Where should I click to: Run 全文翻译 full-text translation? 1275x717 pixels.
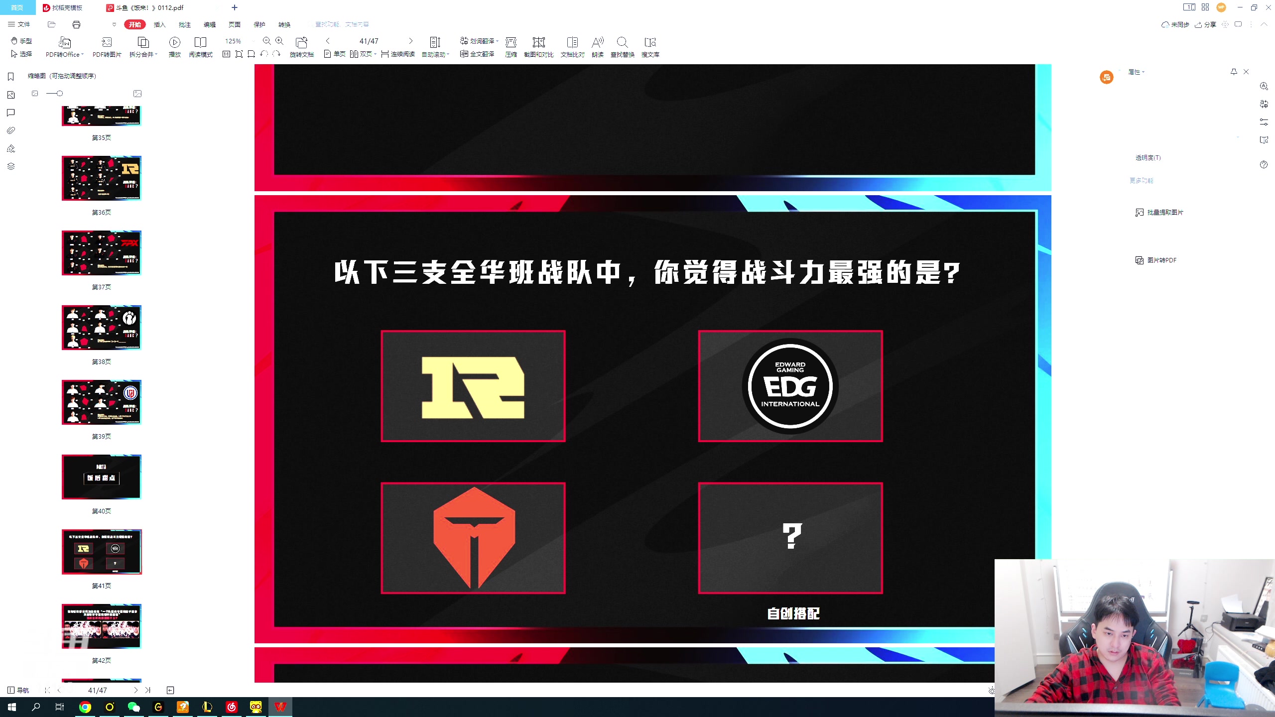tap(481, 55)
